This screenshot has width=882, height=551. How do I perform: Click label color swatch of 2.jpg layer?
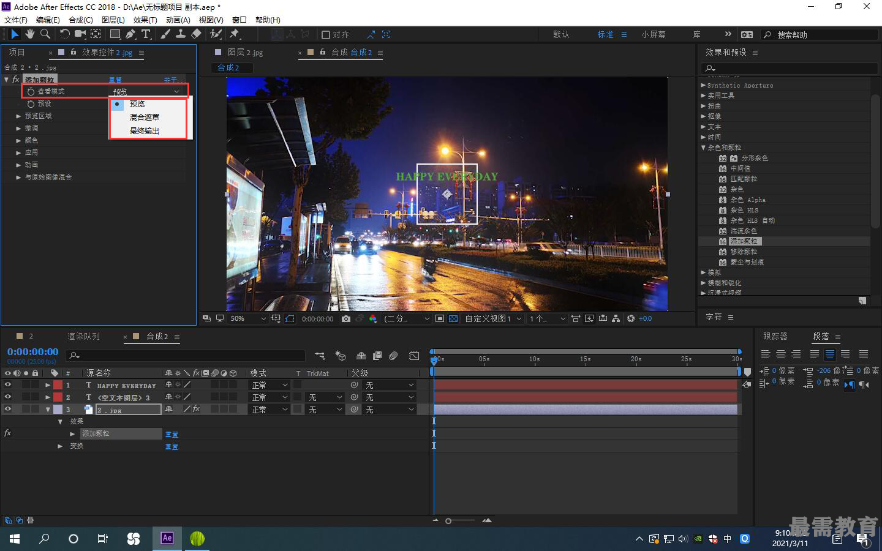tap(58, 410)
